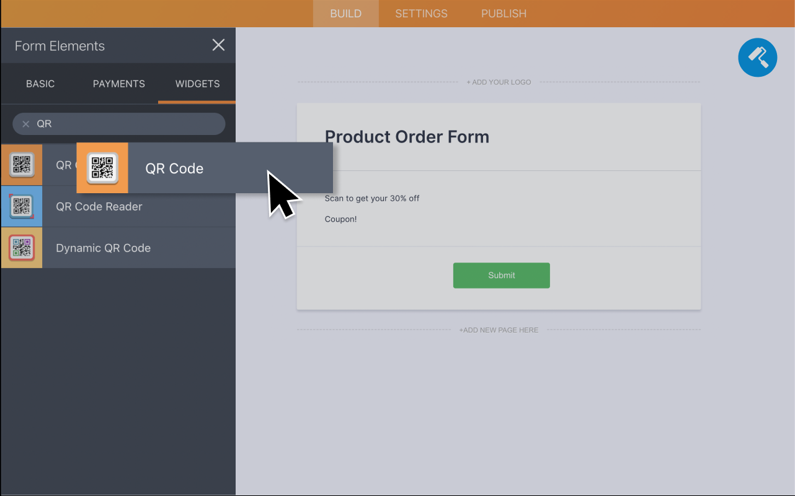Close the Form Elements panel
The height and width of the screenshot is (496, 795).
click(x=218, y=45)
